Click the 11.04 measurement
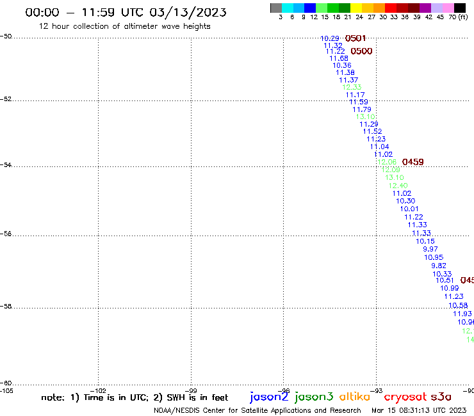Image resolution: width=474 pixels, height=416 pixels. click(x=380, y=147)
